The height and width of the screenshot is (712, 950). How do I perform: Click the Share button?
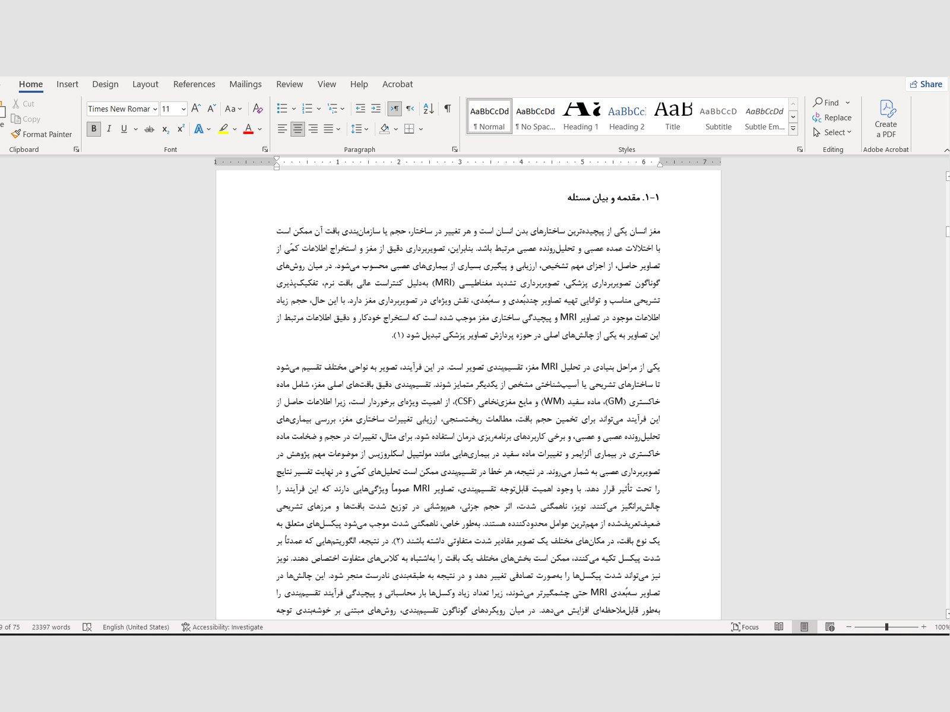click(926, 84)
